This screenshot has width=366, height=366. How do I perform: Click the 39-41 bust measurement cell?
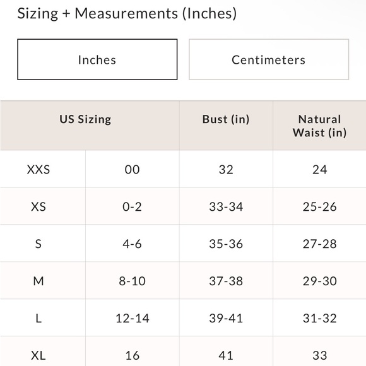click(226, 319)
